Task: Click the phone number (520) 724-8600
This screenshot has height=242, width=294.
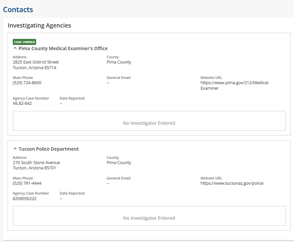Action: coord(27,83)
